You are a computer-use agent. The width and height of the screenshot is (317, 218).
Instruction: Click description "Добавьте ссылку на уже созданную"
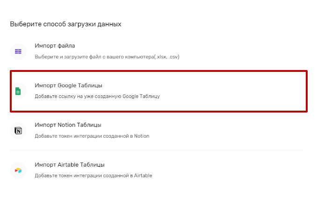tap(78, 96)
